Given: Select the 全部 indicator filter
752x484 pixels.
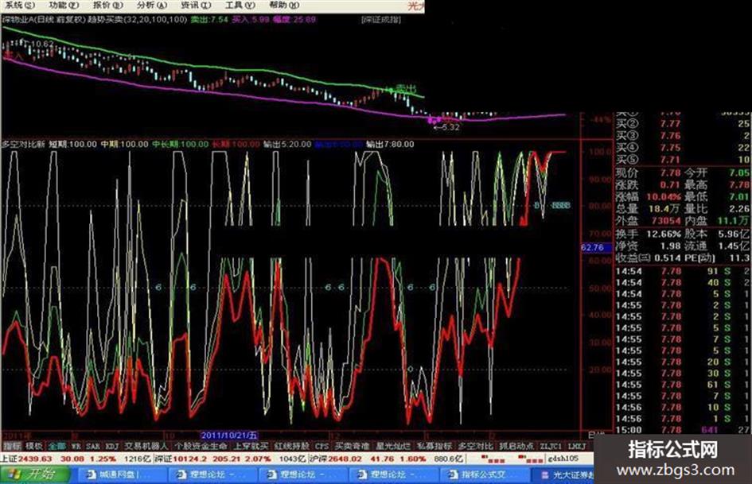Looking at the screenshot, I should (57, 446).
